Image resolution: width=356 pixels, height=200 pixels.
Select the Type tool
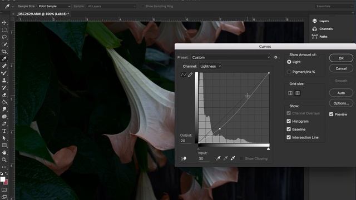pos(4,131)
